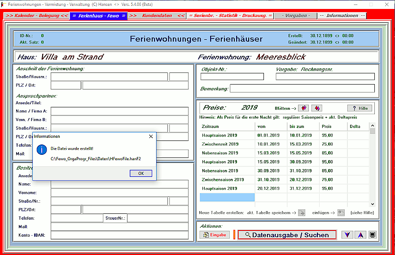
Task: Switch to the Kalender - Belegung tab
Action: point(37,16)
